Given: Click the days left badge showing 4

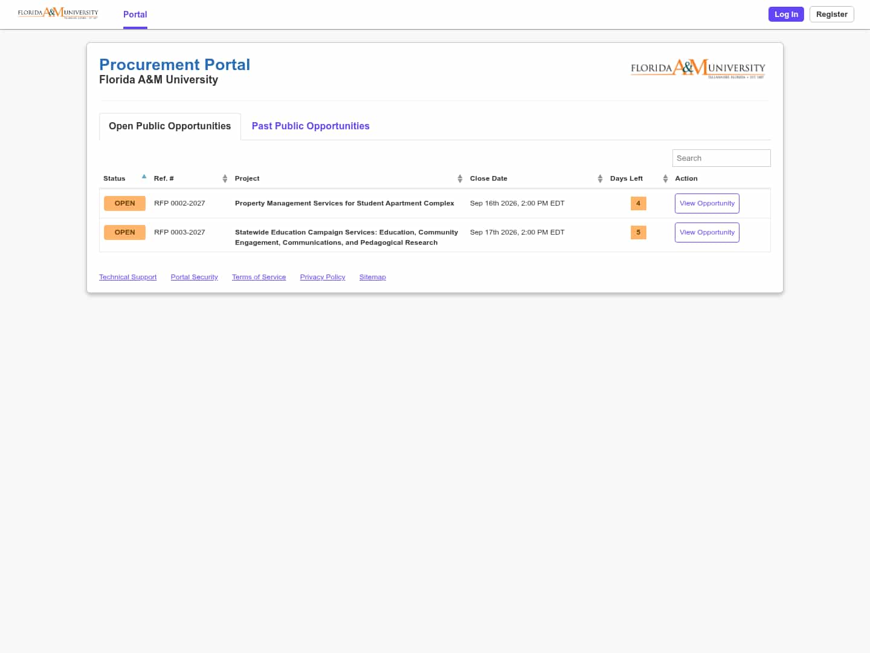Looking at the screenshot, I should [x=639, y=204].
